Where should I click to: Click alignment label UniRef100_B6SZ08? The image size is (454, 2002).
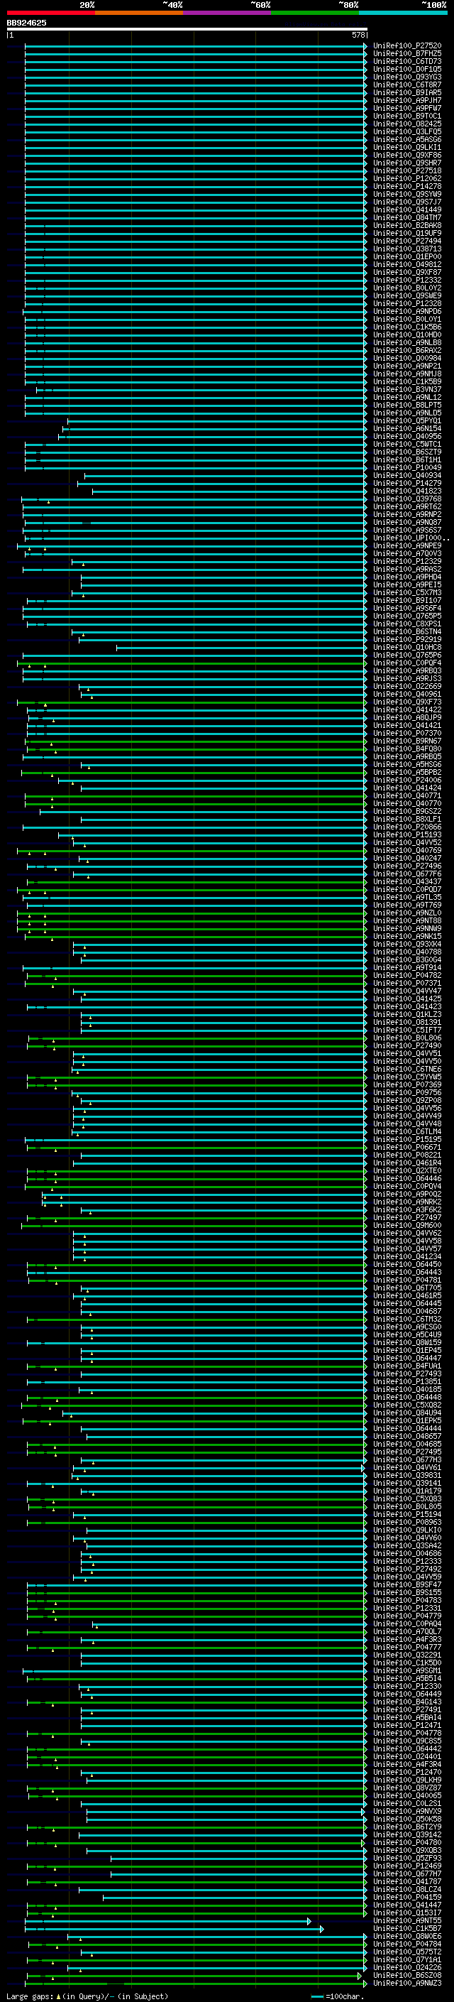click(407, 1976)
